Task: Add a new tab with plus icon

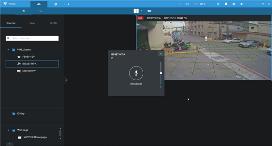Action: click(68, 4)
